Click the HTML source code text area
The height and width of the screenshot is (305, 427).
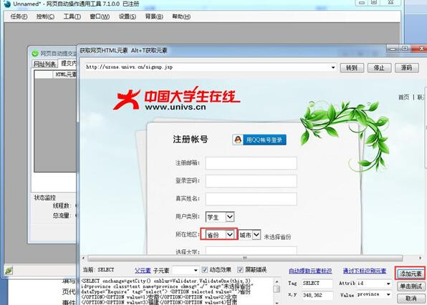point(176,291)
